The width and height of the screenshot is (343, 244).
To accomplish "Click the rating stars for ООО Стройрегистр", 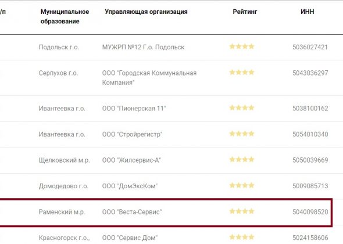I will (242, 134).
